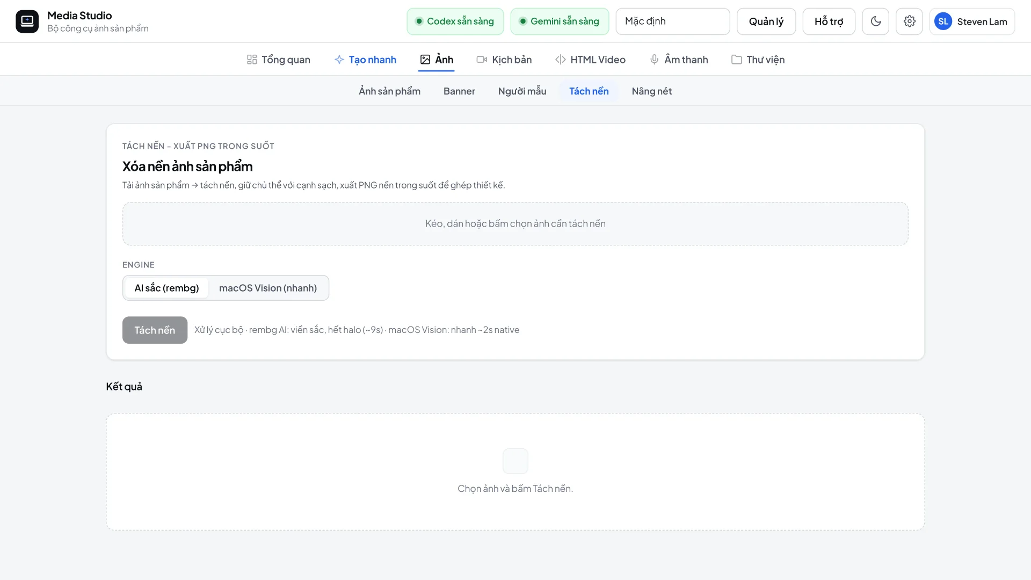Open the Banner sub-tab

[x=459, y=91]
